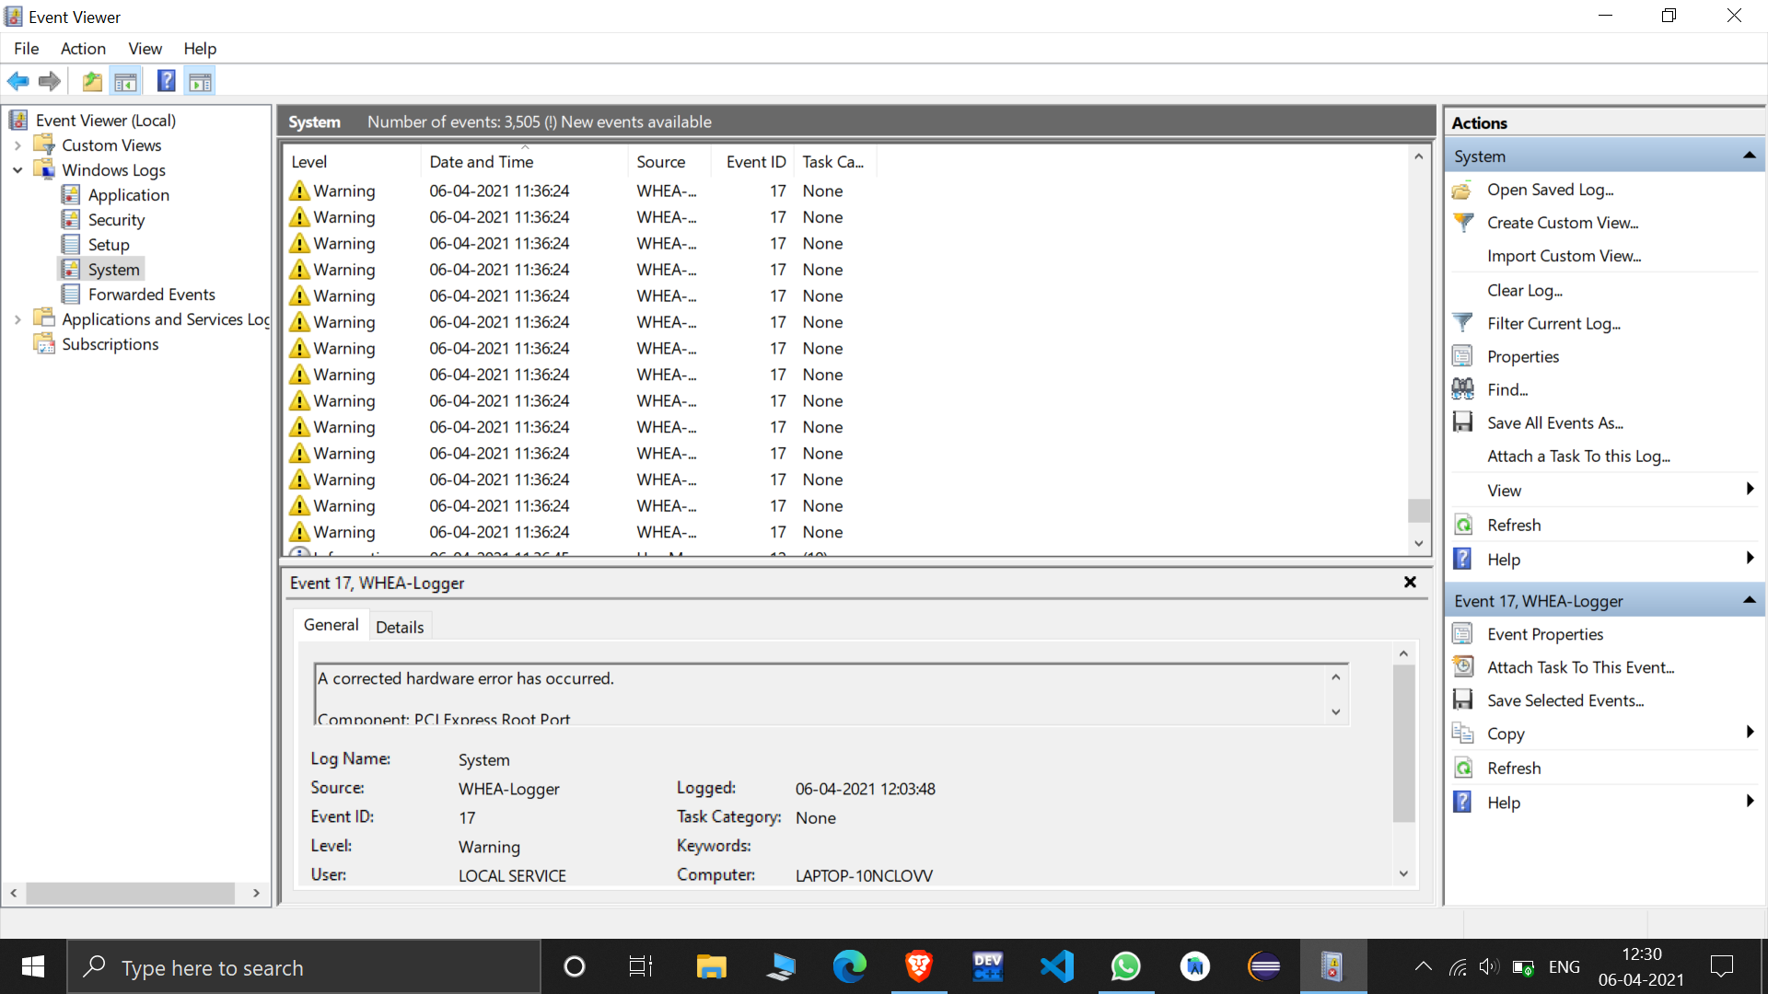Close the event preview pane
1768x994 pixels.
1410,583
